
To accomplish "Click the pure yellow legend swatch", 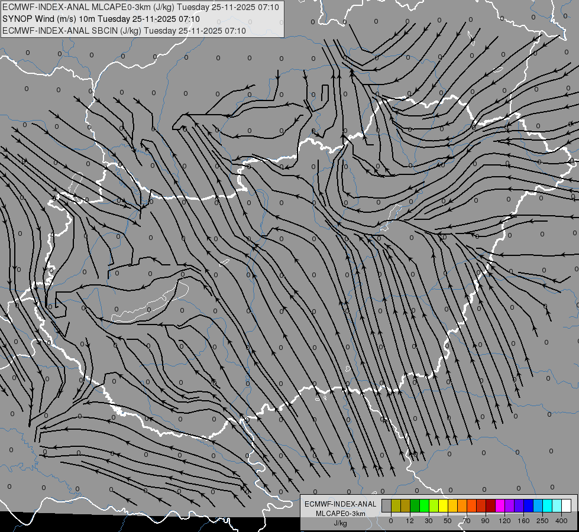I will (x=443, y=505).
